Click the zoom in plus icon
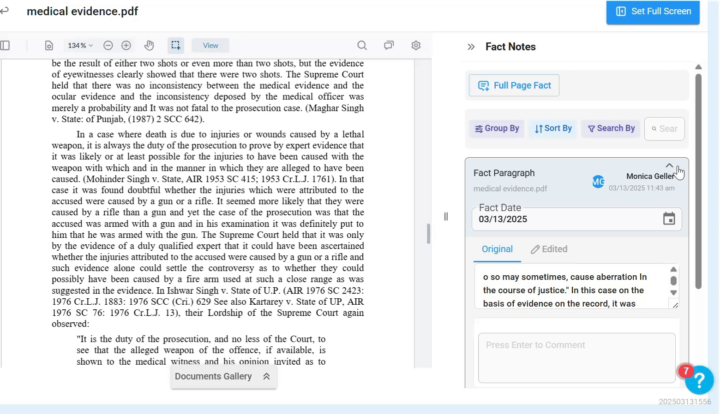Image resolution: width=720 pixels, height=414 pixels. tap(126, 45)
